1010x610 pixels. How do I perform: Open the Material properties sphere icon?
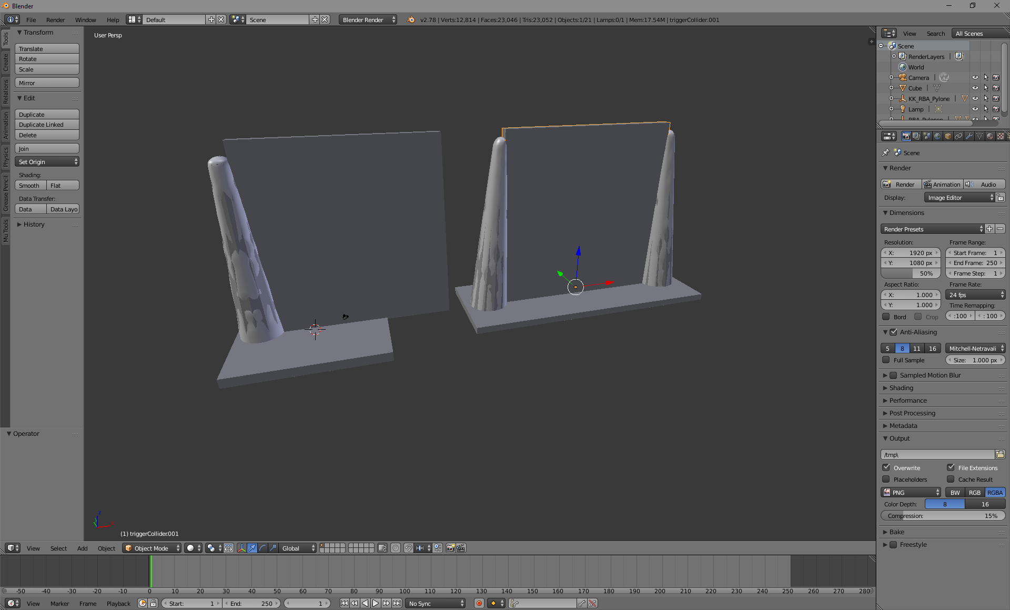990,136
